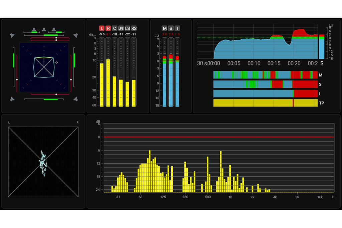The width and height of the screenshot is (342, 228).
Task: Toggle the red L channel label
Action: click(102, 28)
